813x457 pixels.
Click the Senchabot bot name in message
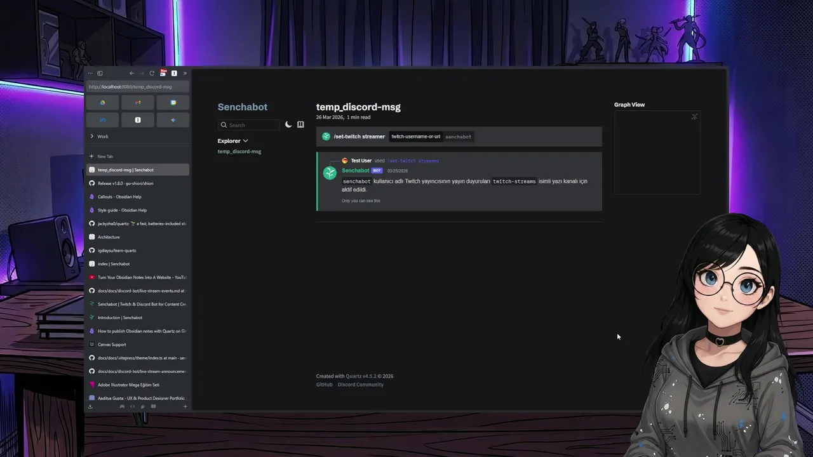point(356,170)
